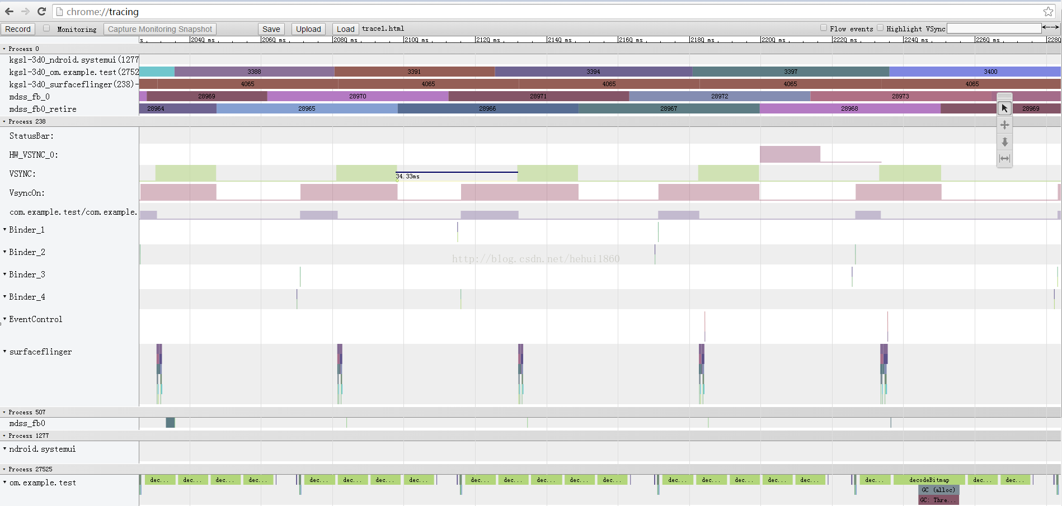This screenshot has width=1062, height=506.
Task: Collapse the Process 27525 section
Action: pyautogui.click(x=4, y=469)
